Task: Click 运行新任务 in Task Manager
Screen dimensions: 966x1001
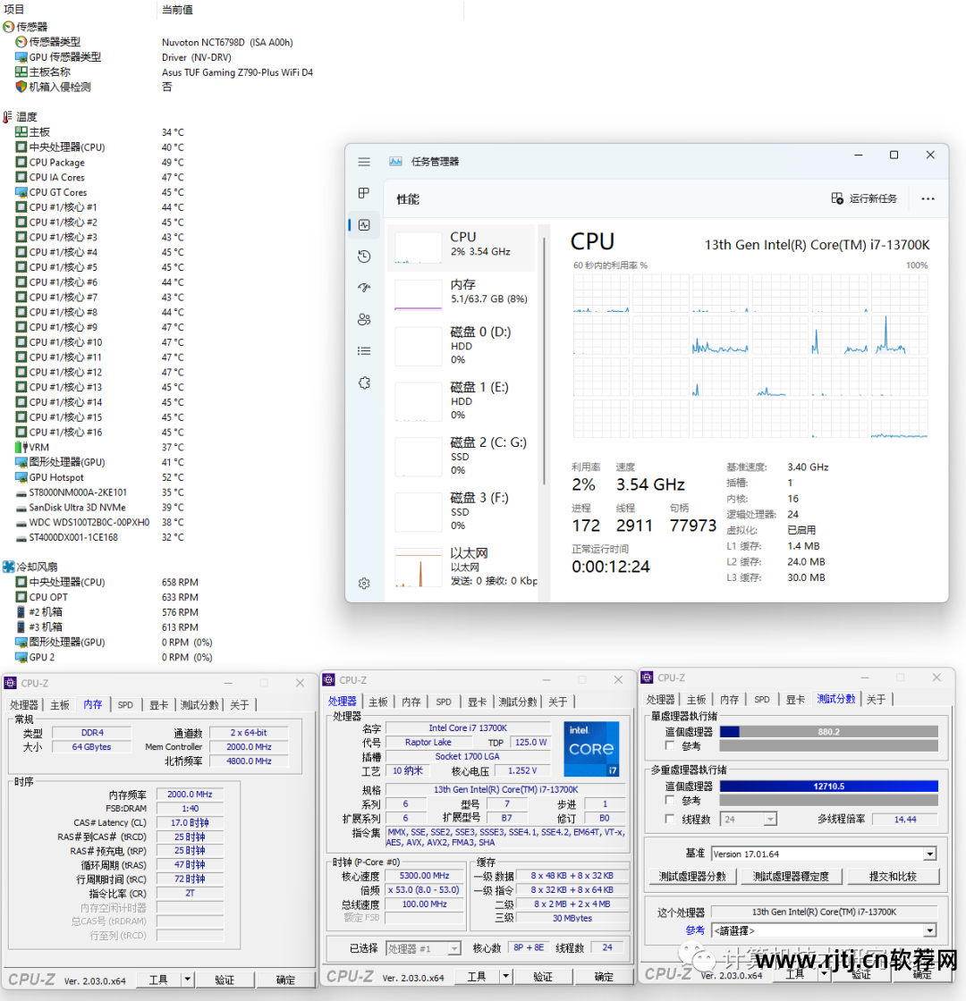Action: pyautogui.click(x=864, y=198)
